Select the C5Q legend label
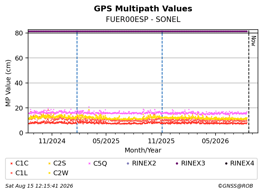Image resolution: width=263 pixels, height=194 pixels. coord(100,163)
